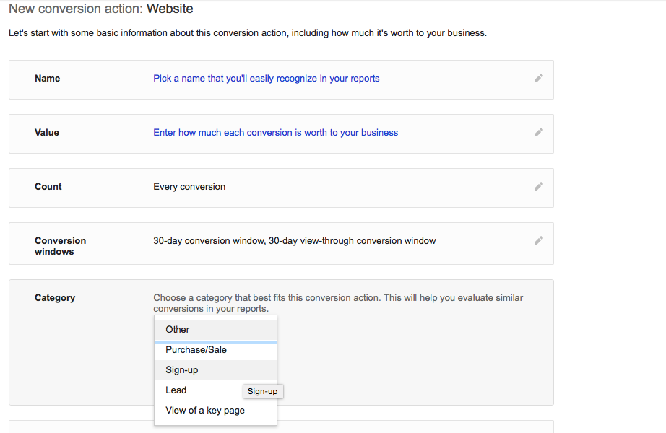Click the Count row label
Viewport: 666px width, 433px height.
click(48, 187)
